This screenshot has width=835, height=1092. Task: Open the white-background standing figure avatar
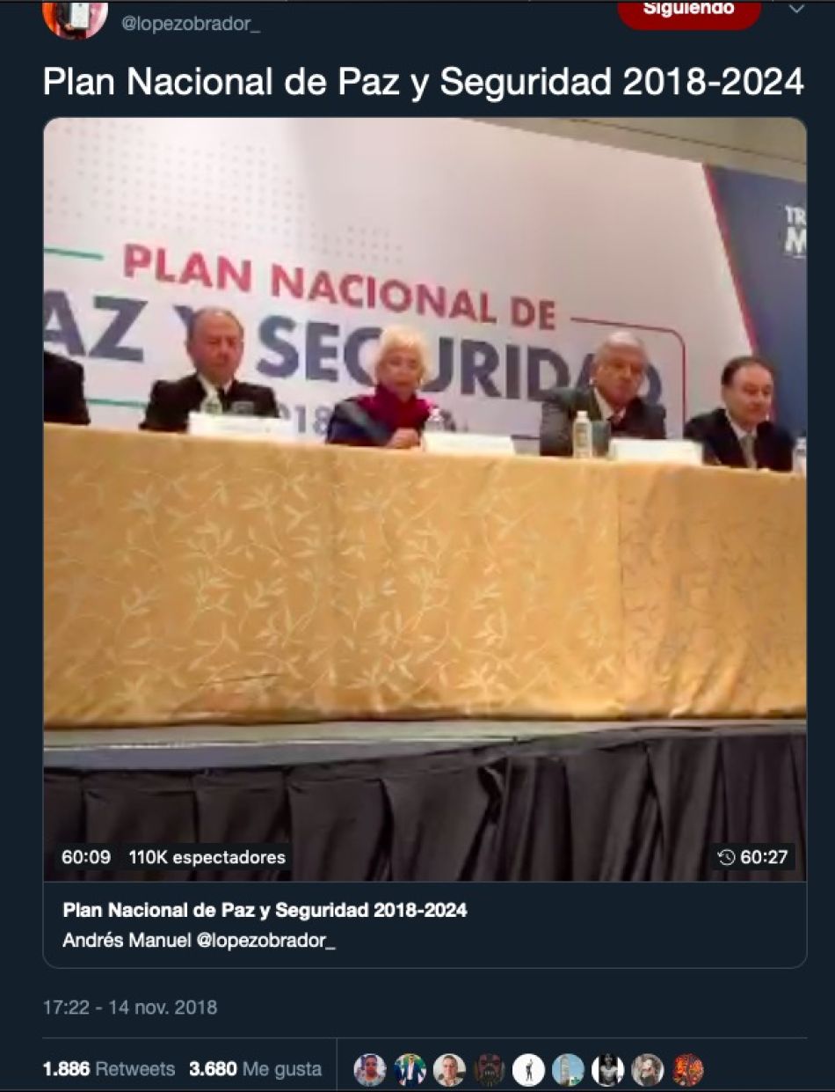click(528, 1069)
